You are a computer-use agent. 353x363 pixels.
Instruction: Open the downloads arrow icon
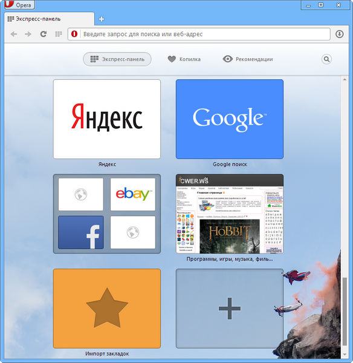pyautogui.click(x=339, y=34)
